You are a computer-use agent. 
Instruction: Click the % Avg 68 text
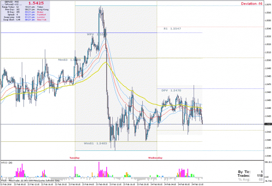[x=251, y=179]
